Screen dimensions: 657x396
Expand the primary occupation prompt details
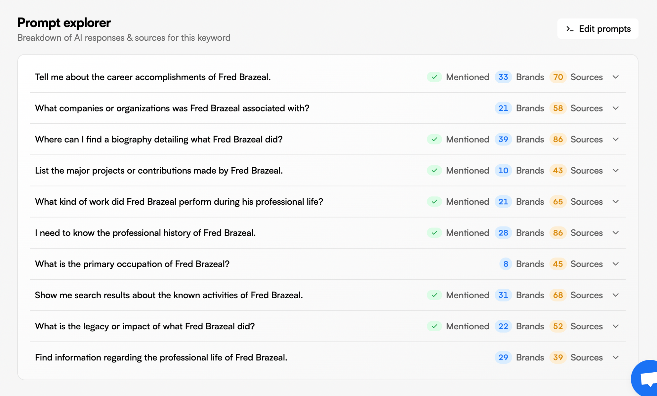click(x=616, y=264)
